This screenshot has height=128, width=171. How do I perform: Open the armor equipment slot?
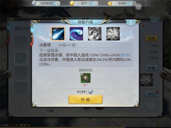coord(21,58)
